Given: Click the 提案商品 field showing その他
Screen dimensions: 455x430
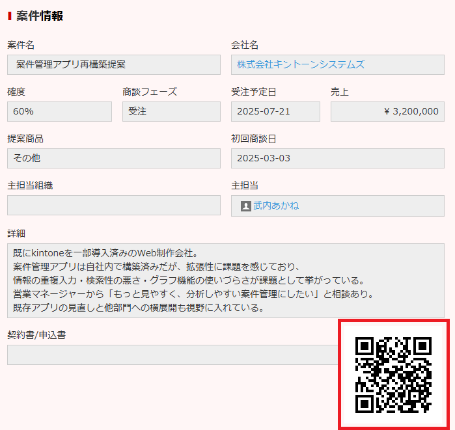Looking at the screenshot, I should [114, 158].
